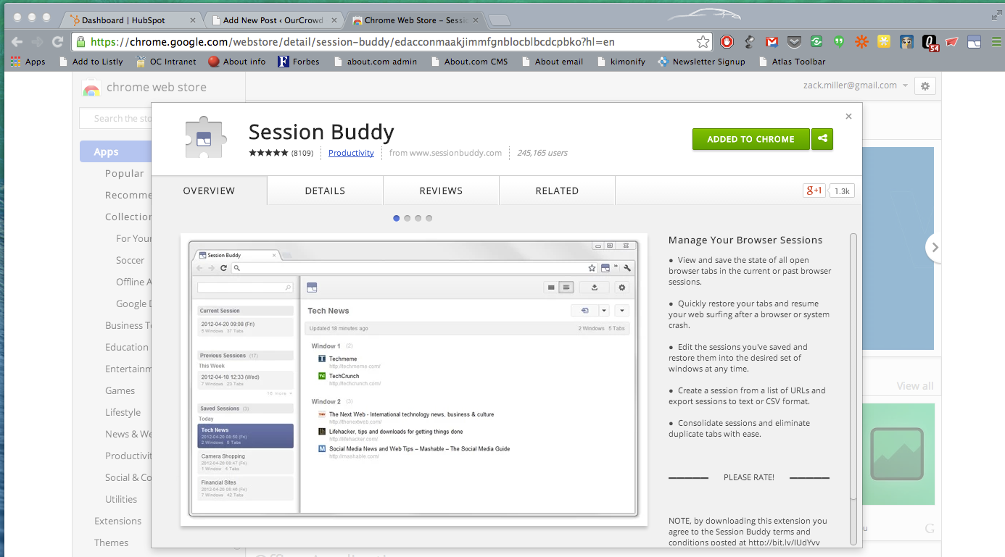Open Themes in the sidebar
1005x557 pixels.
click(111, 543)
